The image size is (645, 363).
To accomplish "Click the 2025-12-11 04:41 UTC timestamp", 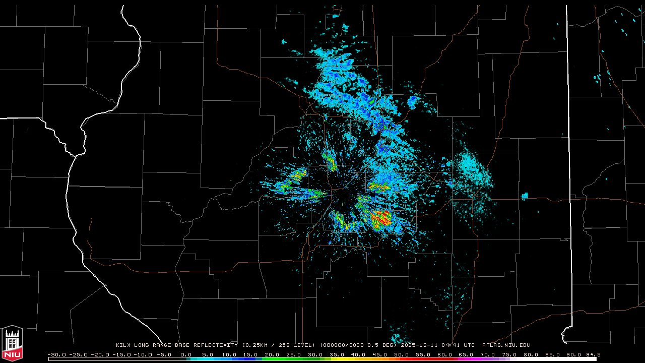I will tap(438, 345).
